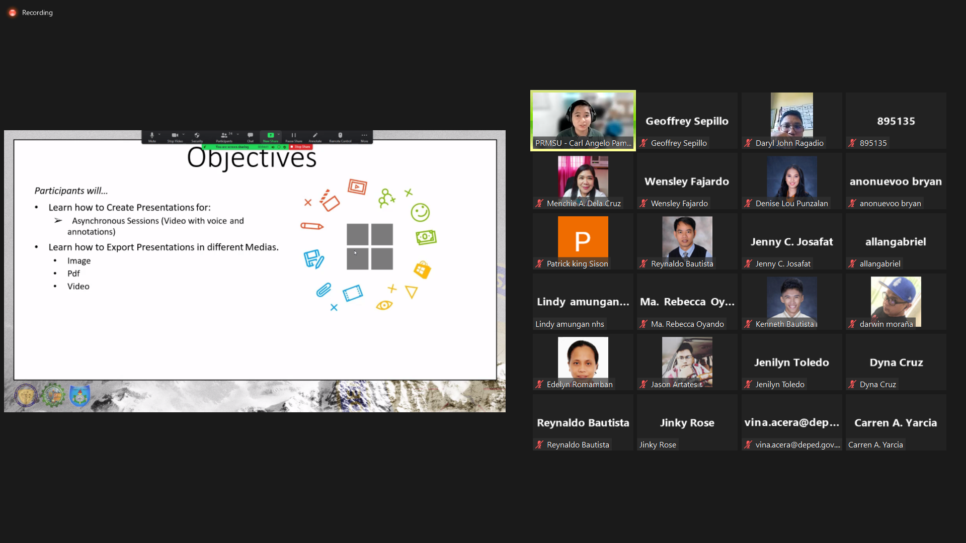Open the Chat bubble icon

pyautogui.click(x=250, y=135)
